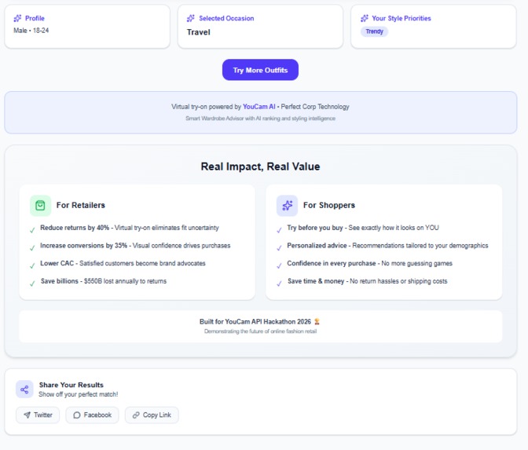Click the 'For Retailers' heading
This screenshot has height=450, width=528.
pos(81,205)
